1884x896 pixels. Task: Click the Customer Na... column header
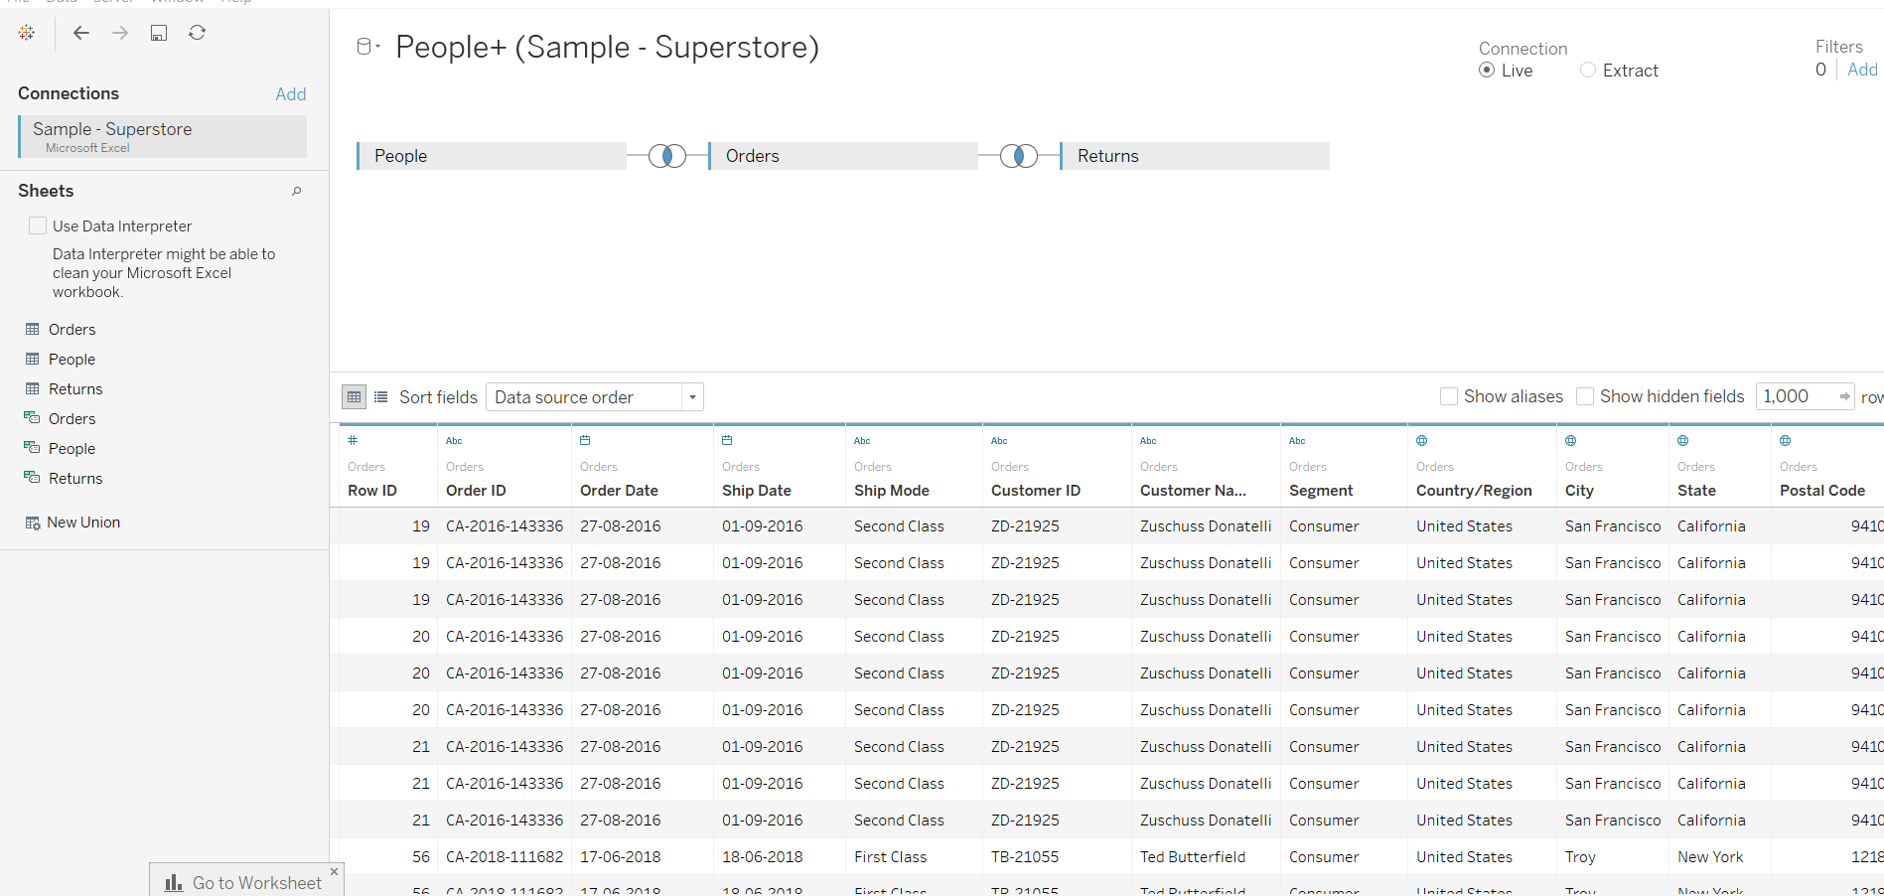[1193, 491]
